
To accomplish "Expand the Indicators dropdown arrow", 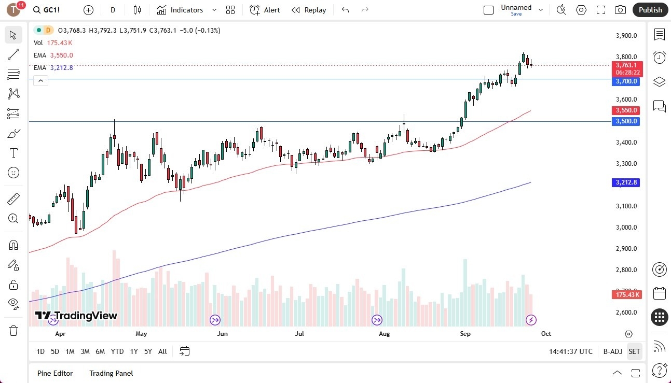I will pos(213,10).
